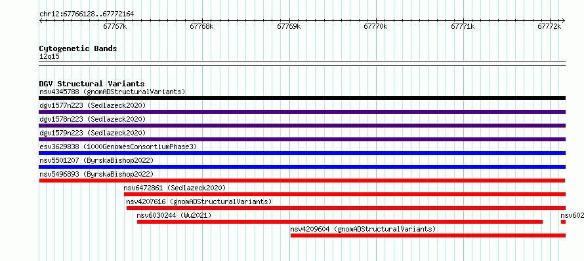Viewport: 584px width, 261px height.
Task: Select the dgv1579n223 purple variant bar
Action: pyautogui.click(x=302, y=139)
